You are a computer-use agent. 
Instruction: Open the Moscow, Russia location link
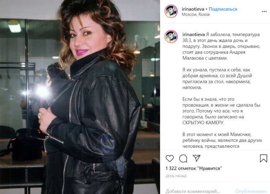[196, 14]
